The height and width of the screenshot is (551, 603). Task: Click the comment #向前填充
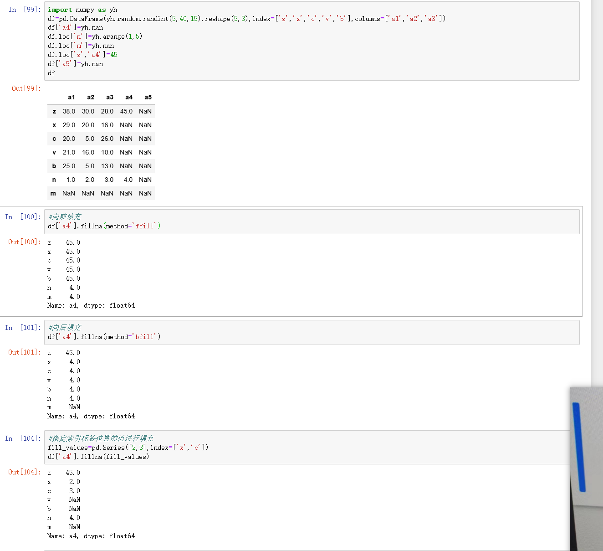pyautogui.click(x=64, y=217)
